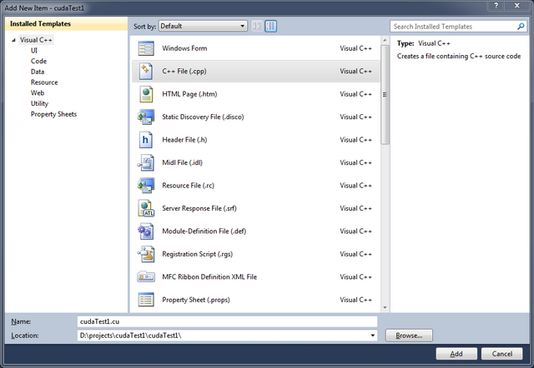
Task: Click the Windows Form template icon
Action: (x=146, y=48)
